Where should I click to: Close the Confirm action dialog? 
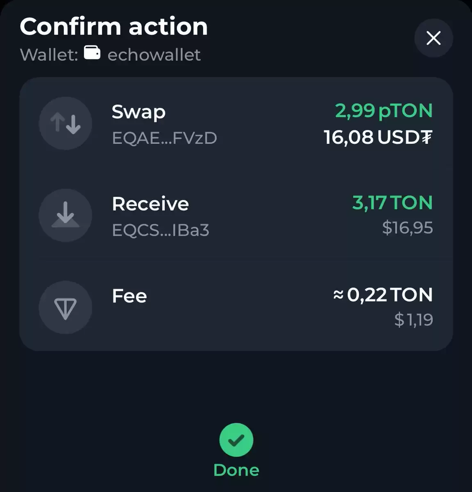[433, 38]
